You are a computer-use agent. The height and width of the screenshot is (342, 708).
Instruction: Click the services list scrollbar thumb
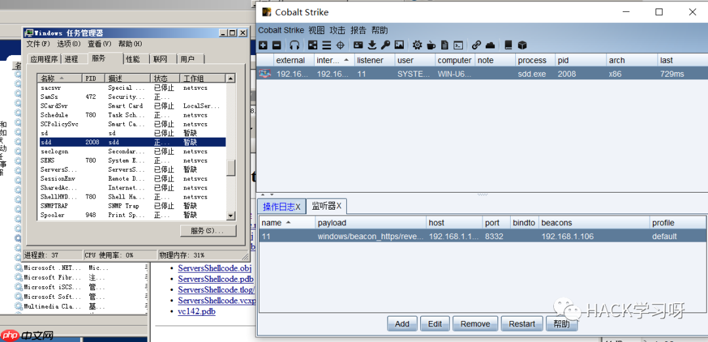tap(231, 167)
